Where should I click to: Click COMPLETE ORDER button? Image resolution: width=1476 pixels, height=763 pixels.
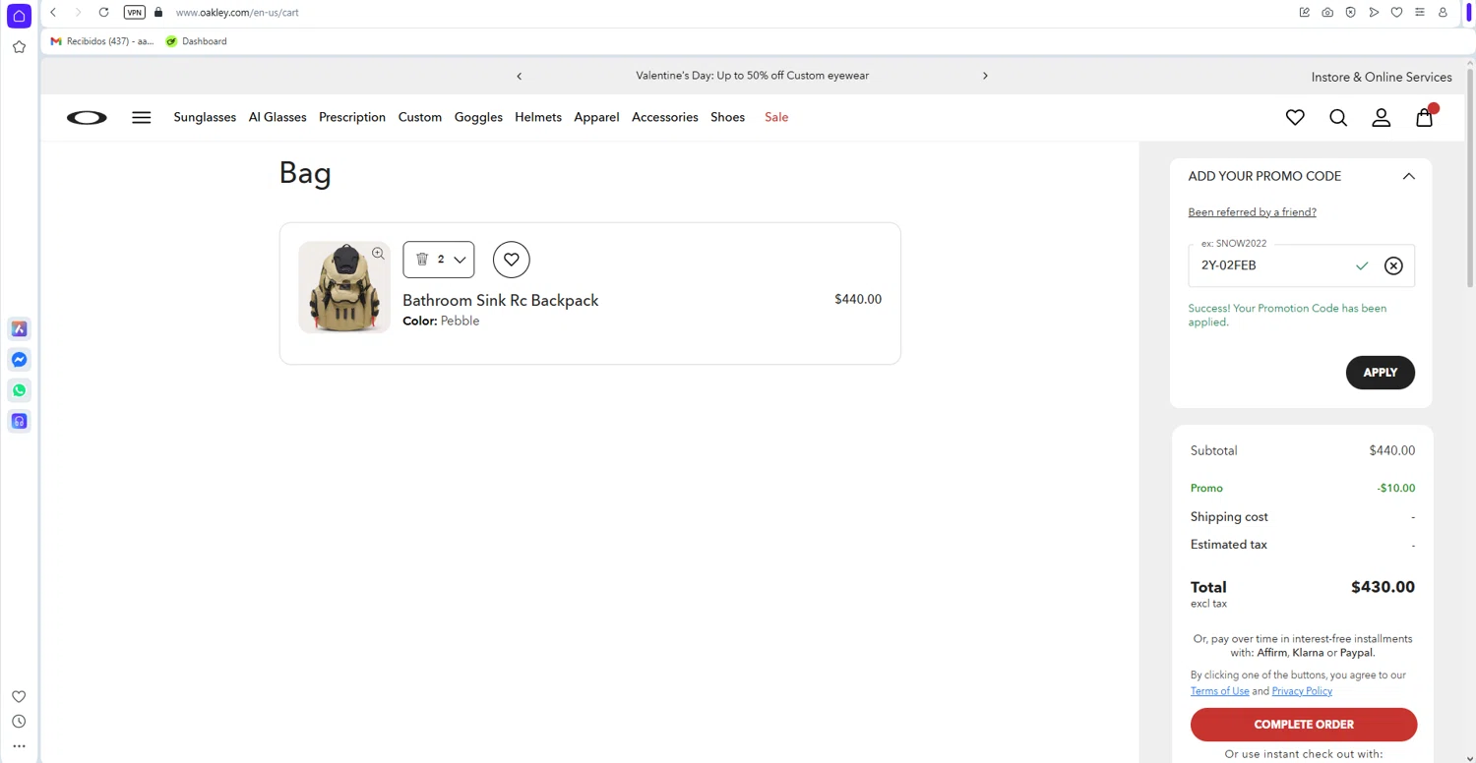click(1304, 725)
